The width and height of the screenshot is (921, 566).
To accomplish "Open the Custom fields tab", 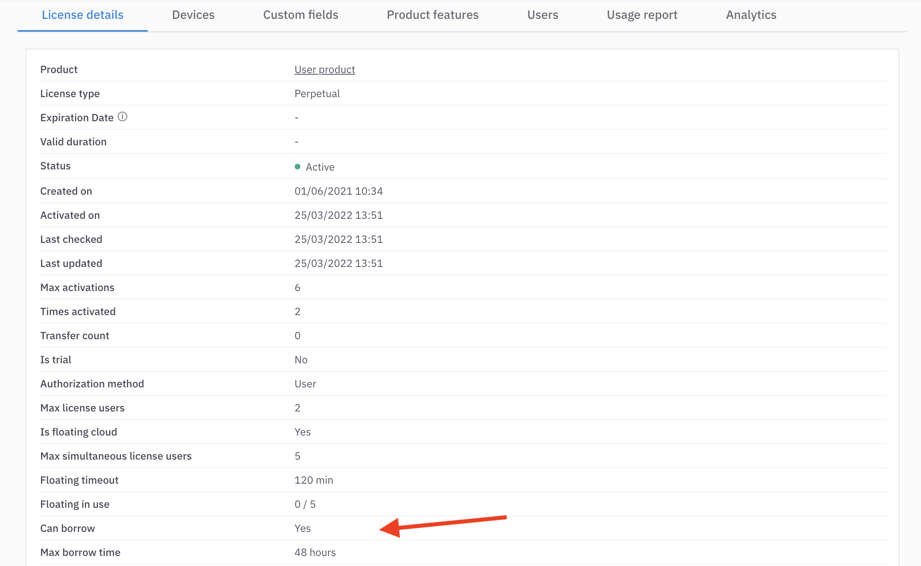I will [x=300, y=15].
